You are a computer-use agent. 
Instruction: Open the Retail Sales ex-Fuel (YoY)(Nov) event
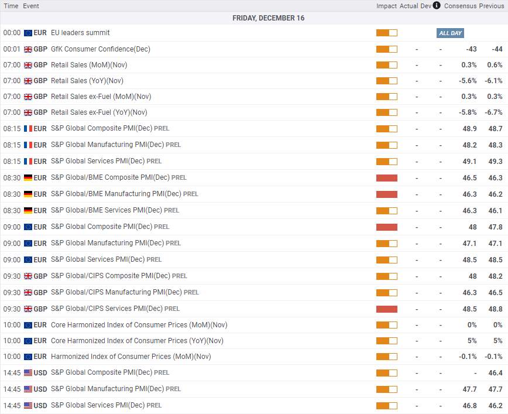99,112
